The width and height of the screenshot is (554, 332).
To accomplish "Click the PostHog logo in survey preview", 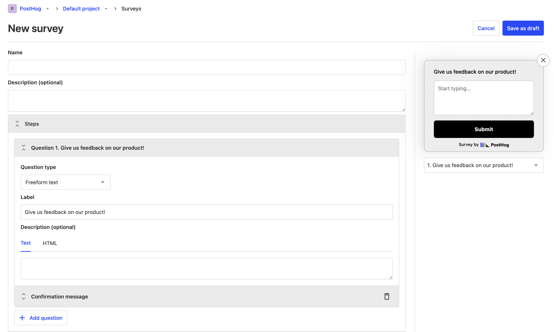I will coord(494,145).
